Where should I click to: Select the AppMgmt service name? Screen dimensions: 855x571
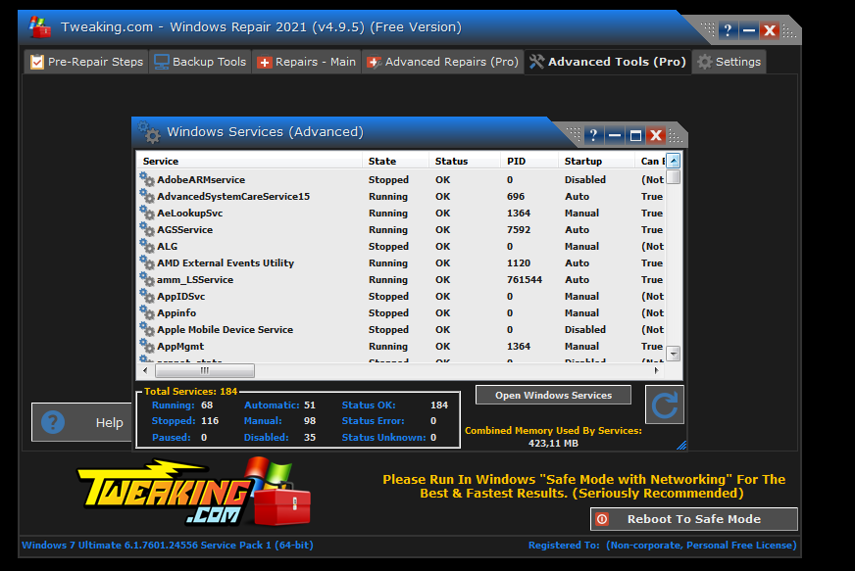tap(180, 346)
